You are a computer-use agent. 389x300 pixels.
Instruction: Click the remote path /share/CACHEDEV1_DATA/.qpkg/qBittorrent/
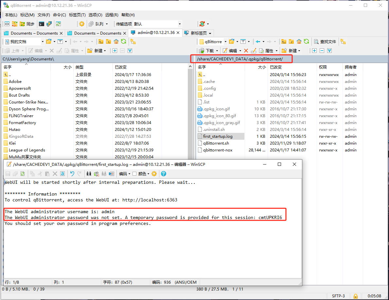[240, 59]
